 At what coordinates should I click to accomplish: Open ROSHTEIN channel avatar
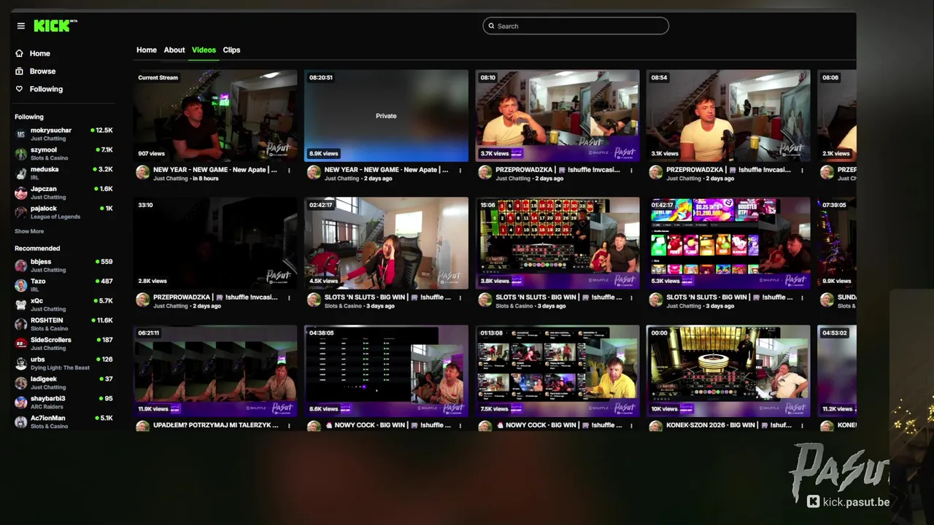20,324
